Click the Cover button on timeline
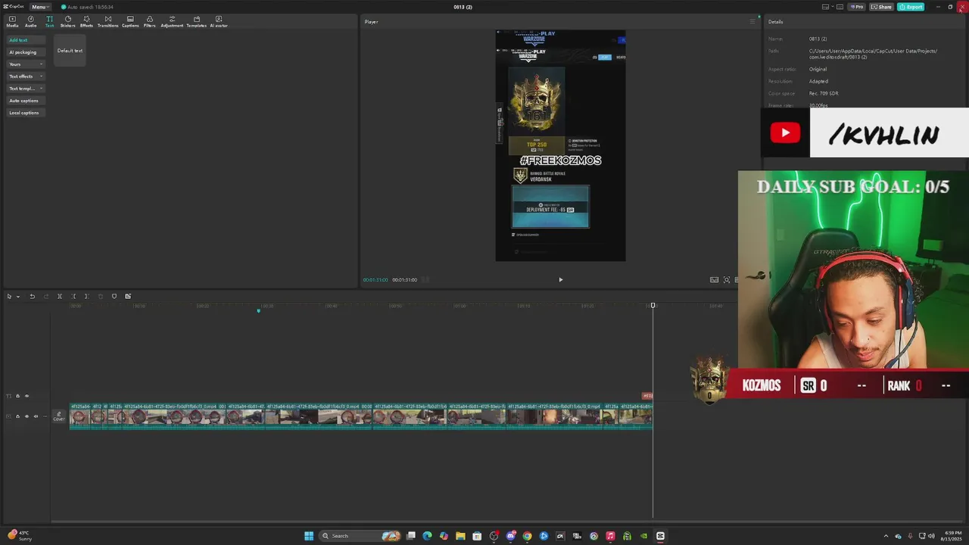 (59, 416)
